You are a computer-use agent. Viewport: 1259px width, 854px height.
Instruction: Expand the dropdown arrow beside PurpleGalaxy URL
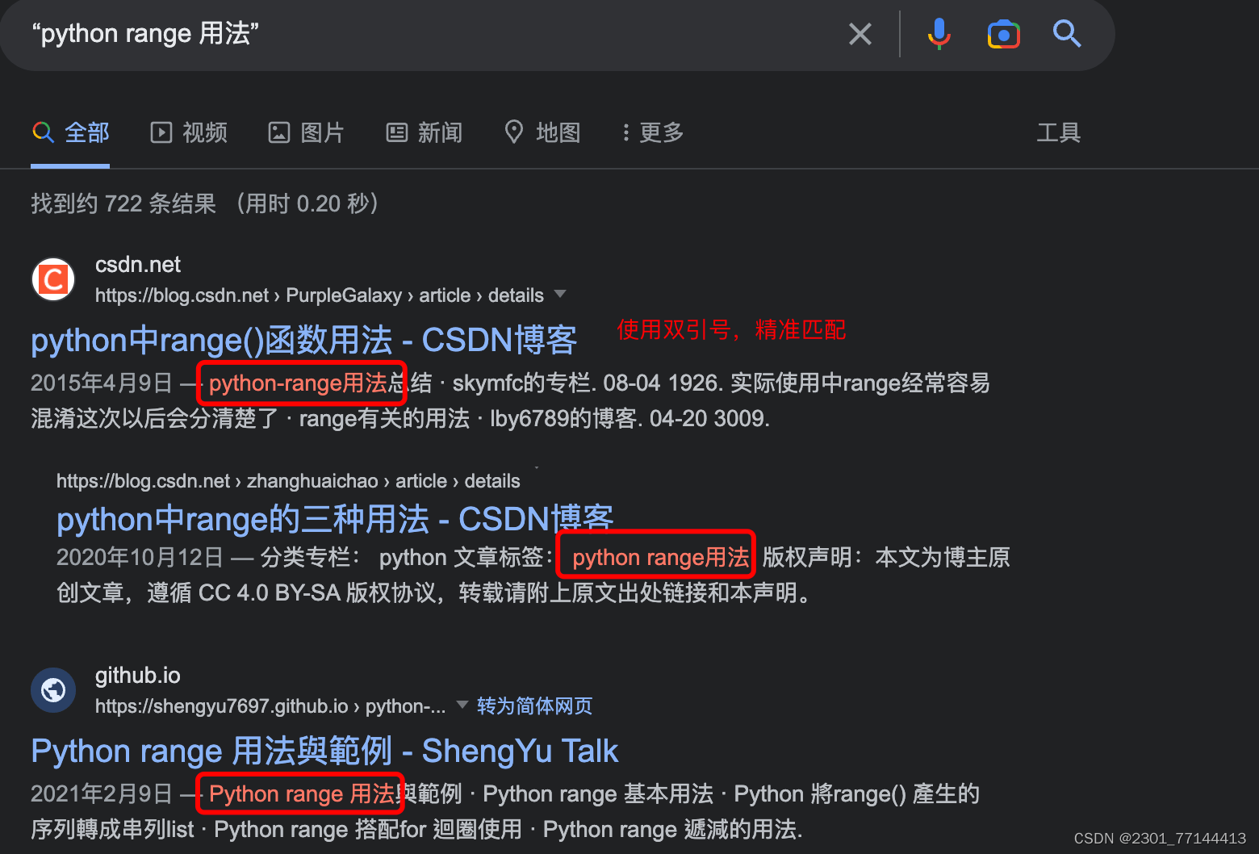(560, 294)
